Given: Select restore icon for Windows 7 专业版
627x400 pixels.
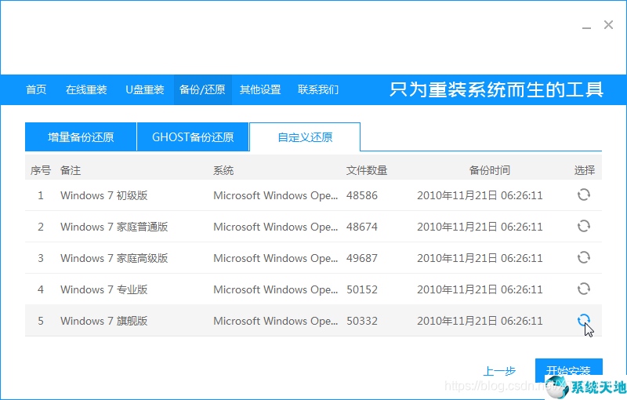Looking at the screenshot, I should coord(583,289).
